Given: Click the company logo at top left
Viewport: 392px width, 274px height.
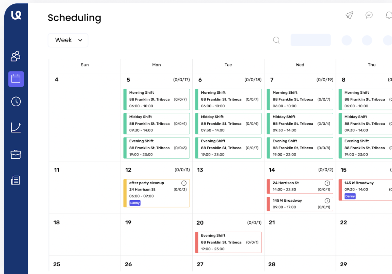Looking at the screenshot, I should point(15,15).
